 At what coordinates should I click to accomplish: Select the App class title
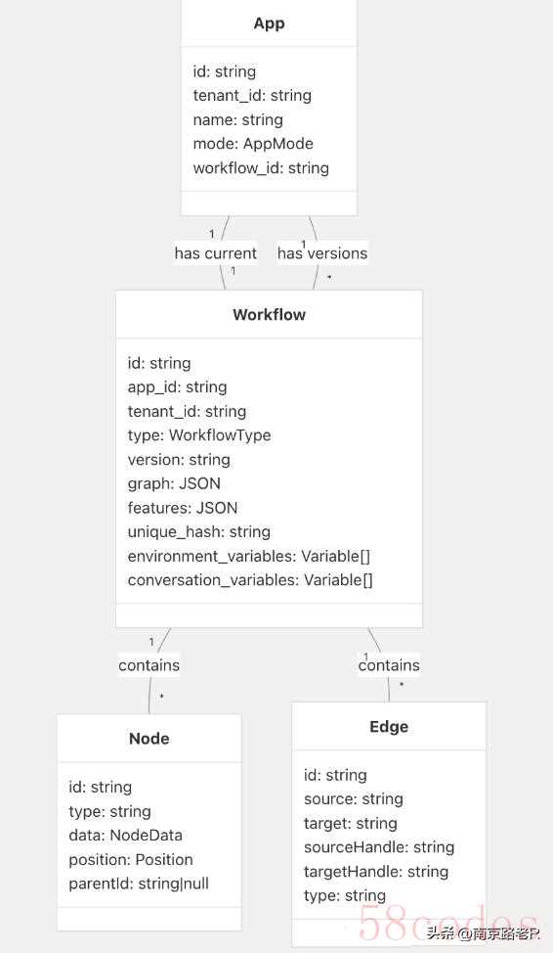pos(269,23)
